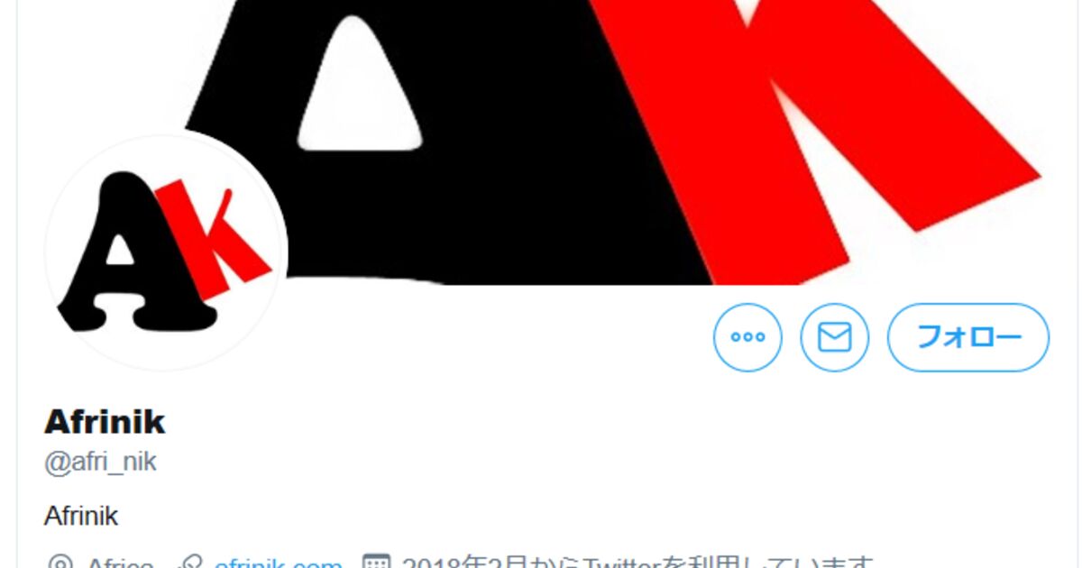This screenshot has height=568, width=1082.
Task: Click the Africa location label
Action: [x=120, y=563]
